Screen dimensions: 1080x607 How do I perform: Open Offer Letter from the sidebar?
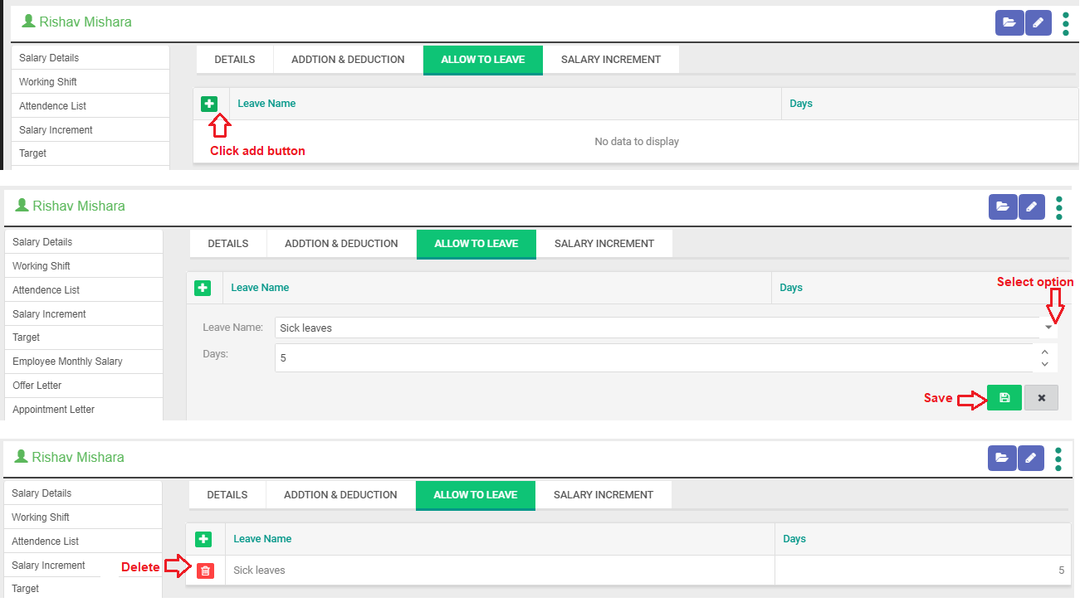pyautogui.click(x=37, y=386)
